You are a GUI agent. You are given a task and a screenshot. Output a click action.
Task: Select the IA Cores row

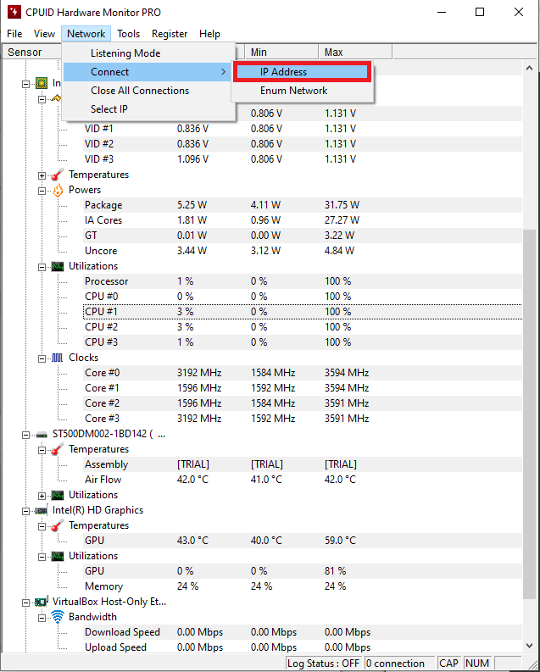[303, 220]
